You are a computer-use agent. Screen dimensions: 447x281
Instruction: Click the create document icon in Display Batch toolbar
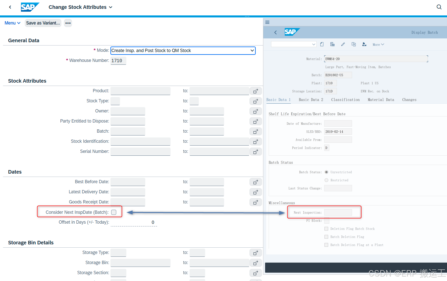click(x=322, y=44)
